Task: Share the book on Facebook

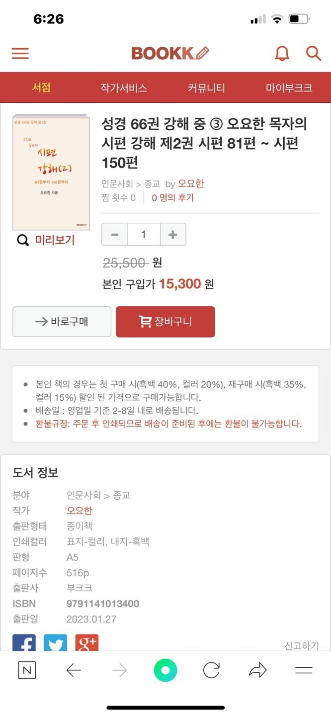Action: coord(24,644)
